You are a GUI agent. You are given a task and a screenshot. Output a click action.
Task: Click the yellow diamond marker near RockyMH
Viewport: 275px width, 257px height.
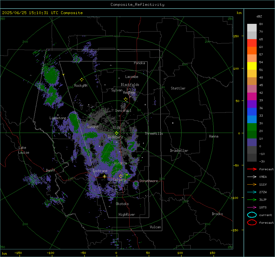point(82,80)
